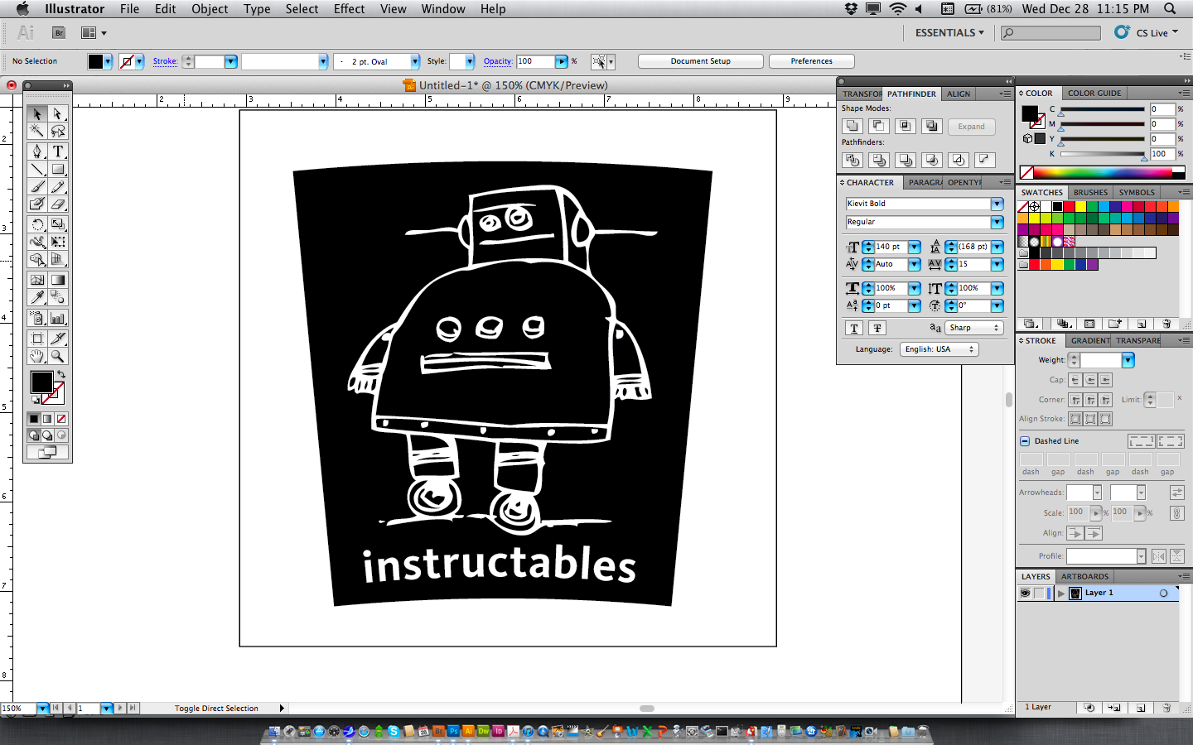Open CS Live services button
The width and height of the screenshot is (1193, 745).
pos(1147,32)
